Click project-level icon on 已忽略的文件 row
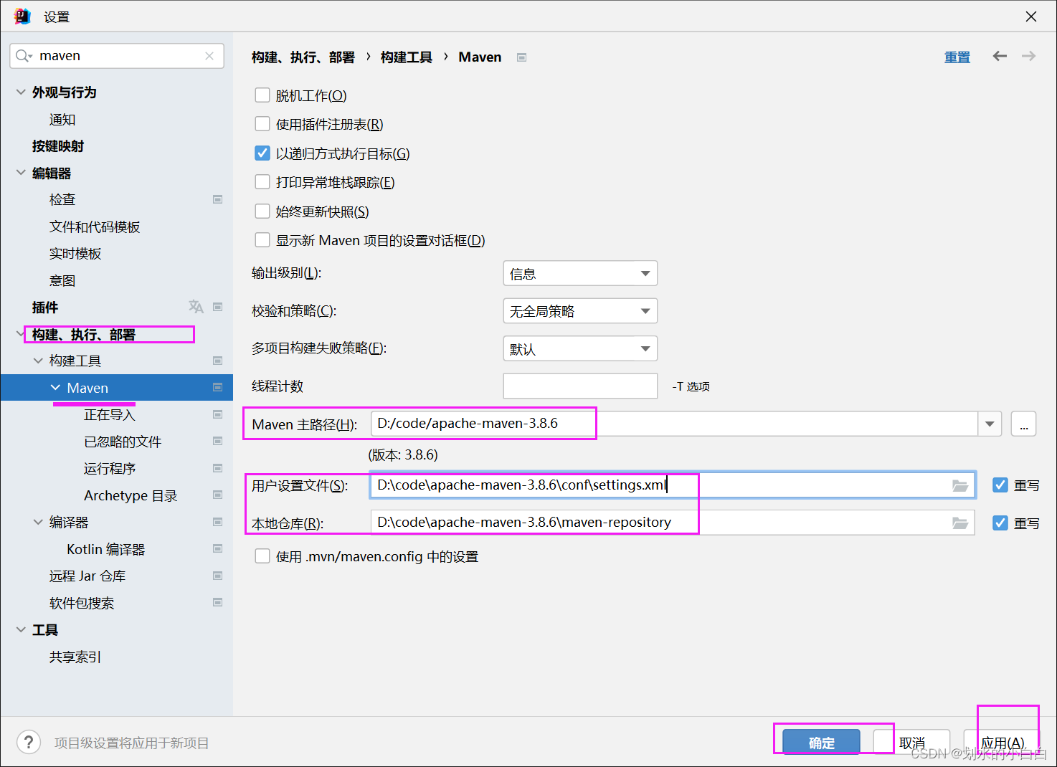Viewport: 1057px width, 767px height. click(x=217, y=441)
